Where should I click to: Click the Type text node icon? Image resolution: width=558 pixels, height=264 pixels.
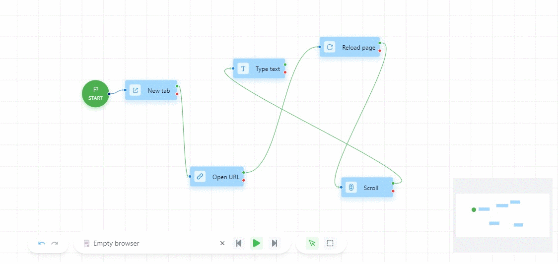[243, 68]
